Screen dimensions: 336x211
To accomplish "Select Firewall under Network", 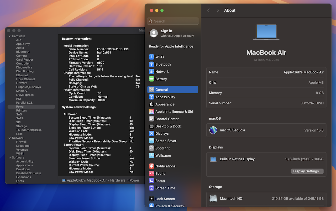I will tap(22, 142).
